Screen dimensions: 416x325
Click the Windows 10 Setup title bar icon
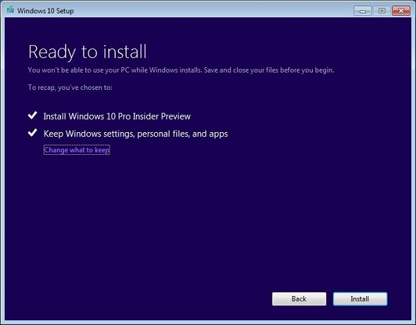point(10,10)
